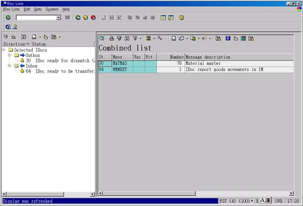Click the horizontal scrollbar of combined list

click(x=196, y=193)
